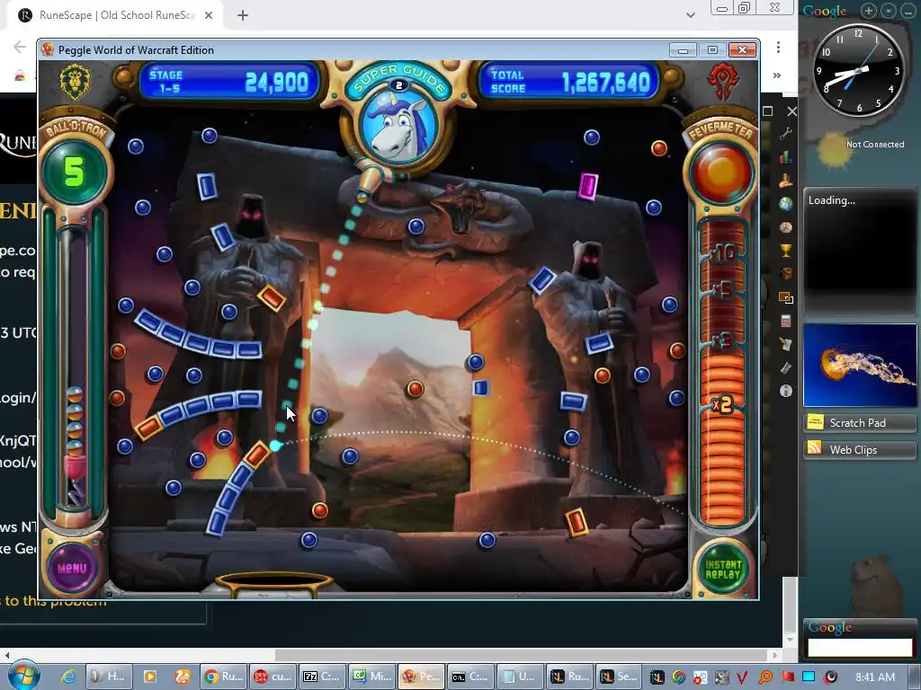This screenshot has width=921, height=690.
Task: Click the jellyfish photo gadget
Action: [x=860, y=365]
